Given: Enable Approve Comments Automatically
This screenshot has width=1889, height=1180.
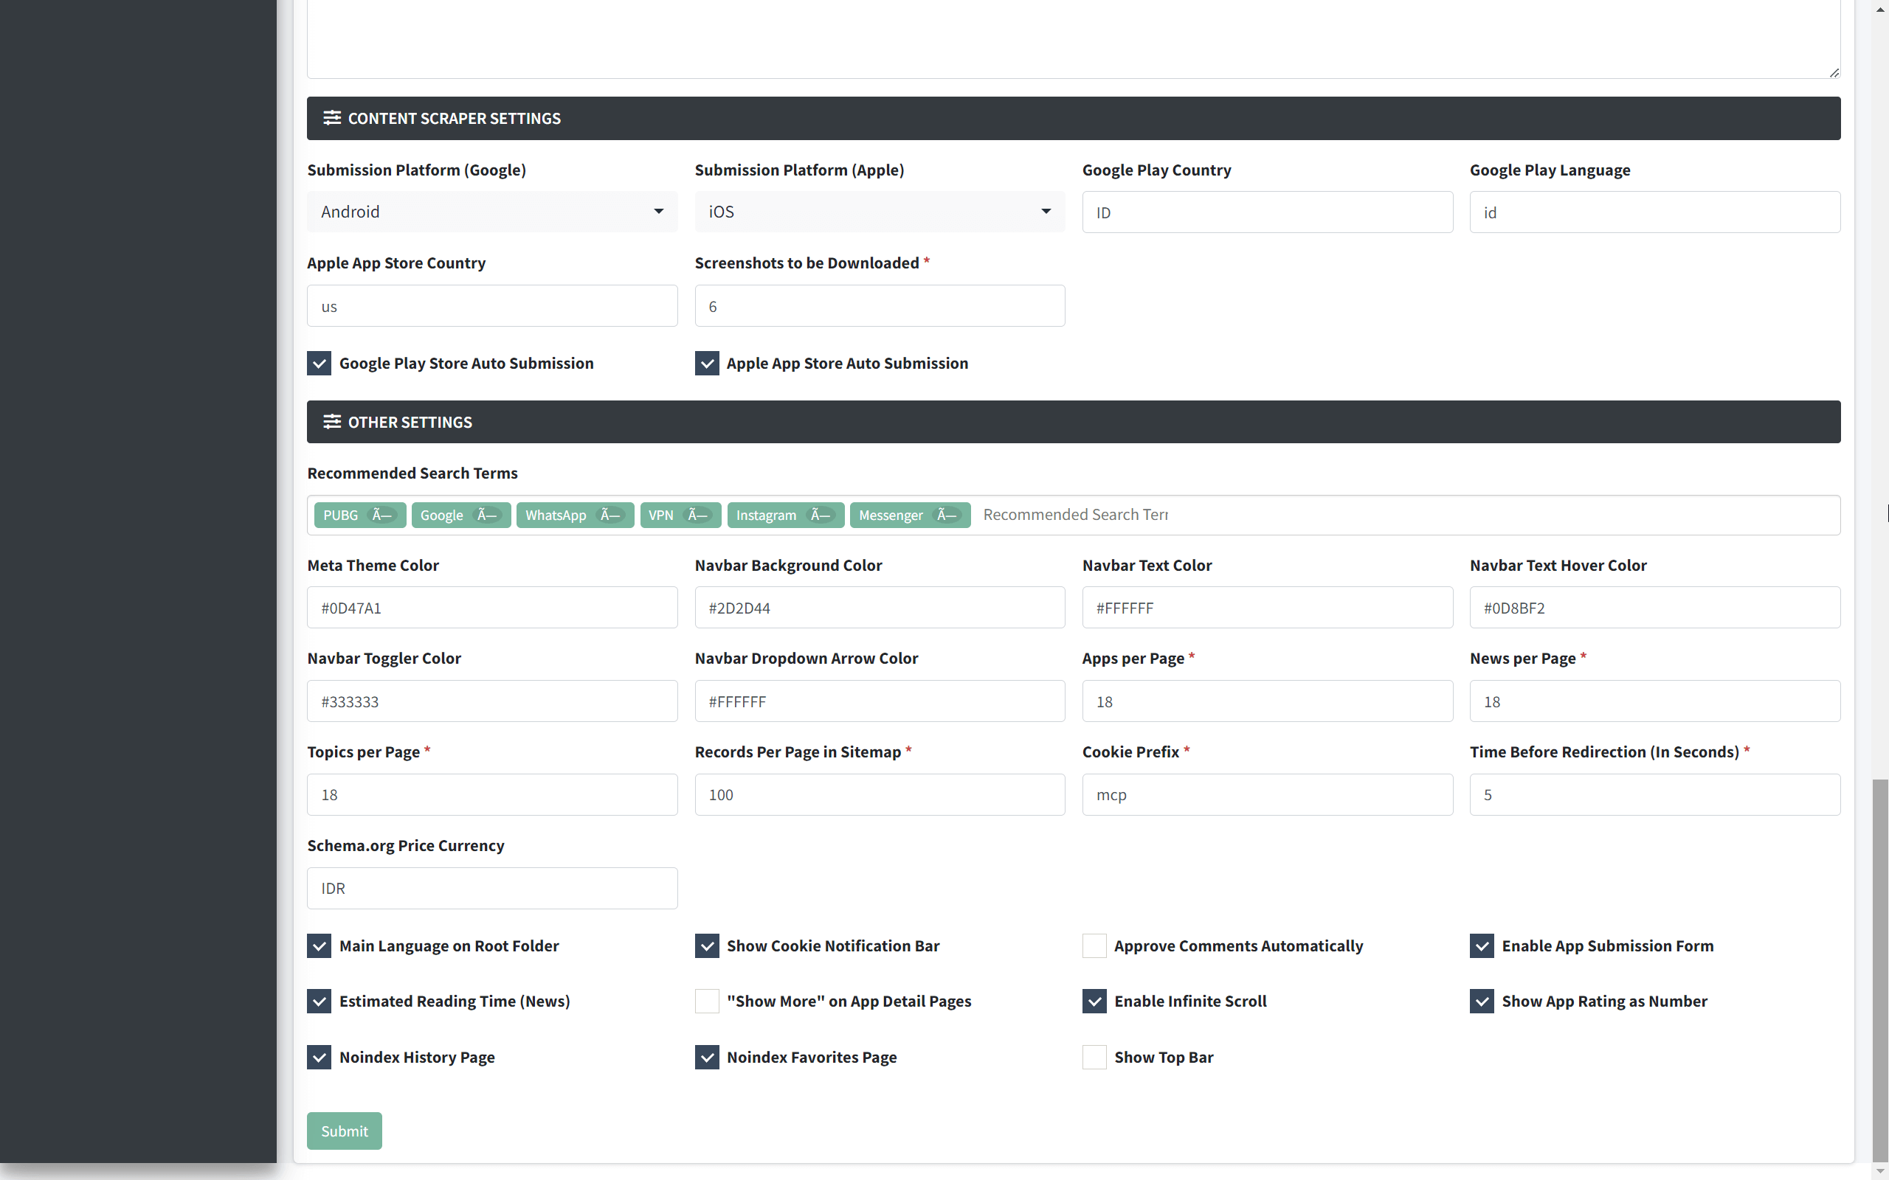Looking at the screenshot, I should [x=1094, y=945].
